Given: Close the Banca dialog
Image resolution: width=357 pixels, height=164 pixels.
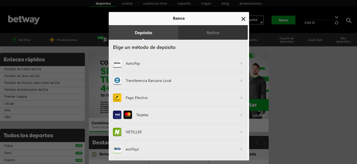Looking at the screenshot, I should (x=243, y=19).
